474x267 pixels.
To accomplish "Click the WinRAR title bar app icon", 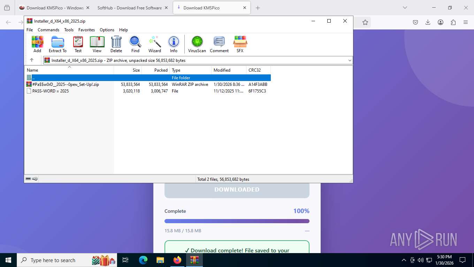I will [29, 21].
